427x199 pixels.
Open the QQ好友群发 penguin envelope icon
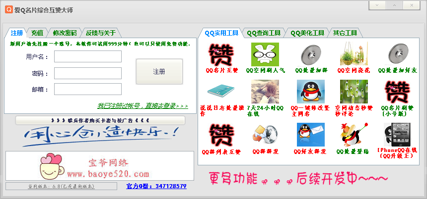click(x=311, y=135)
